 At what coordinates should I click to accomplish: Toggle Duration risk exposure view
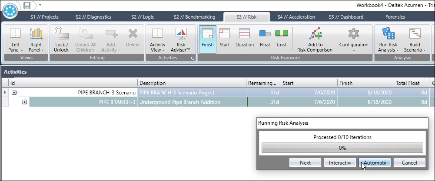click(x=245, y=39)
